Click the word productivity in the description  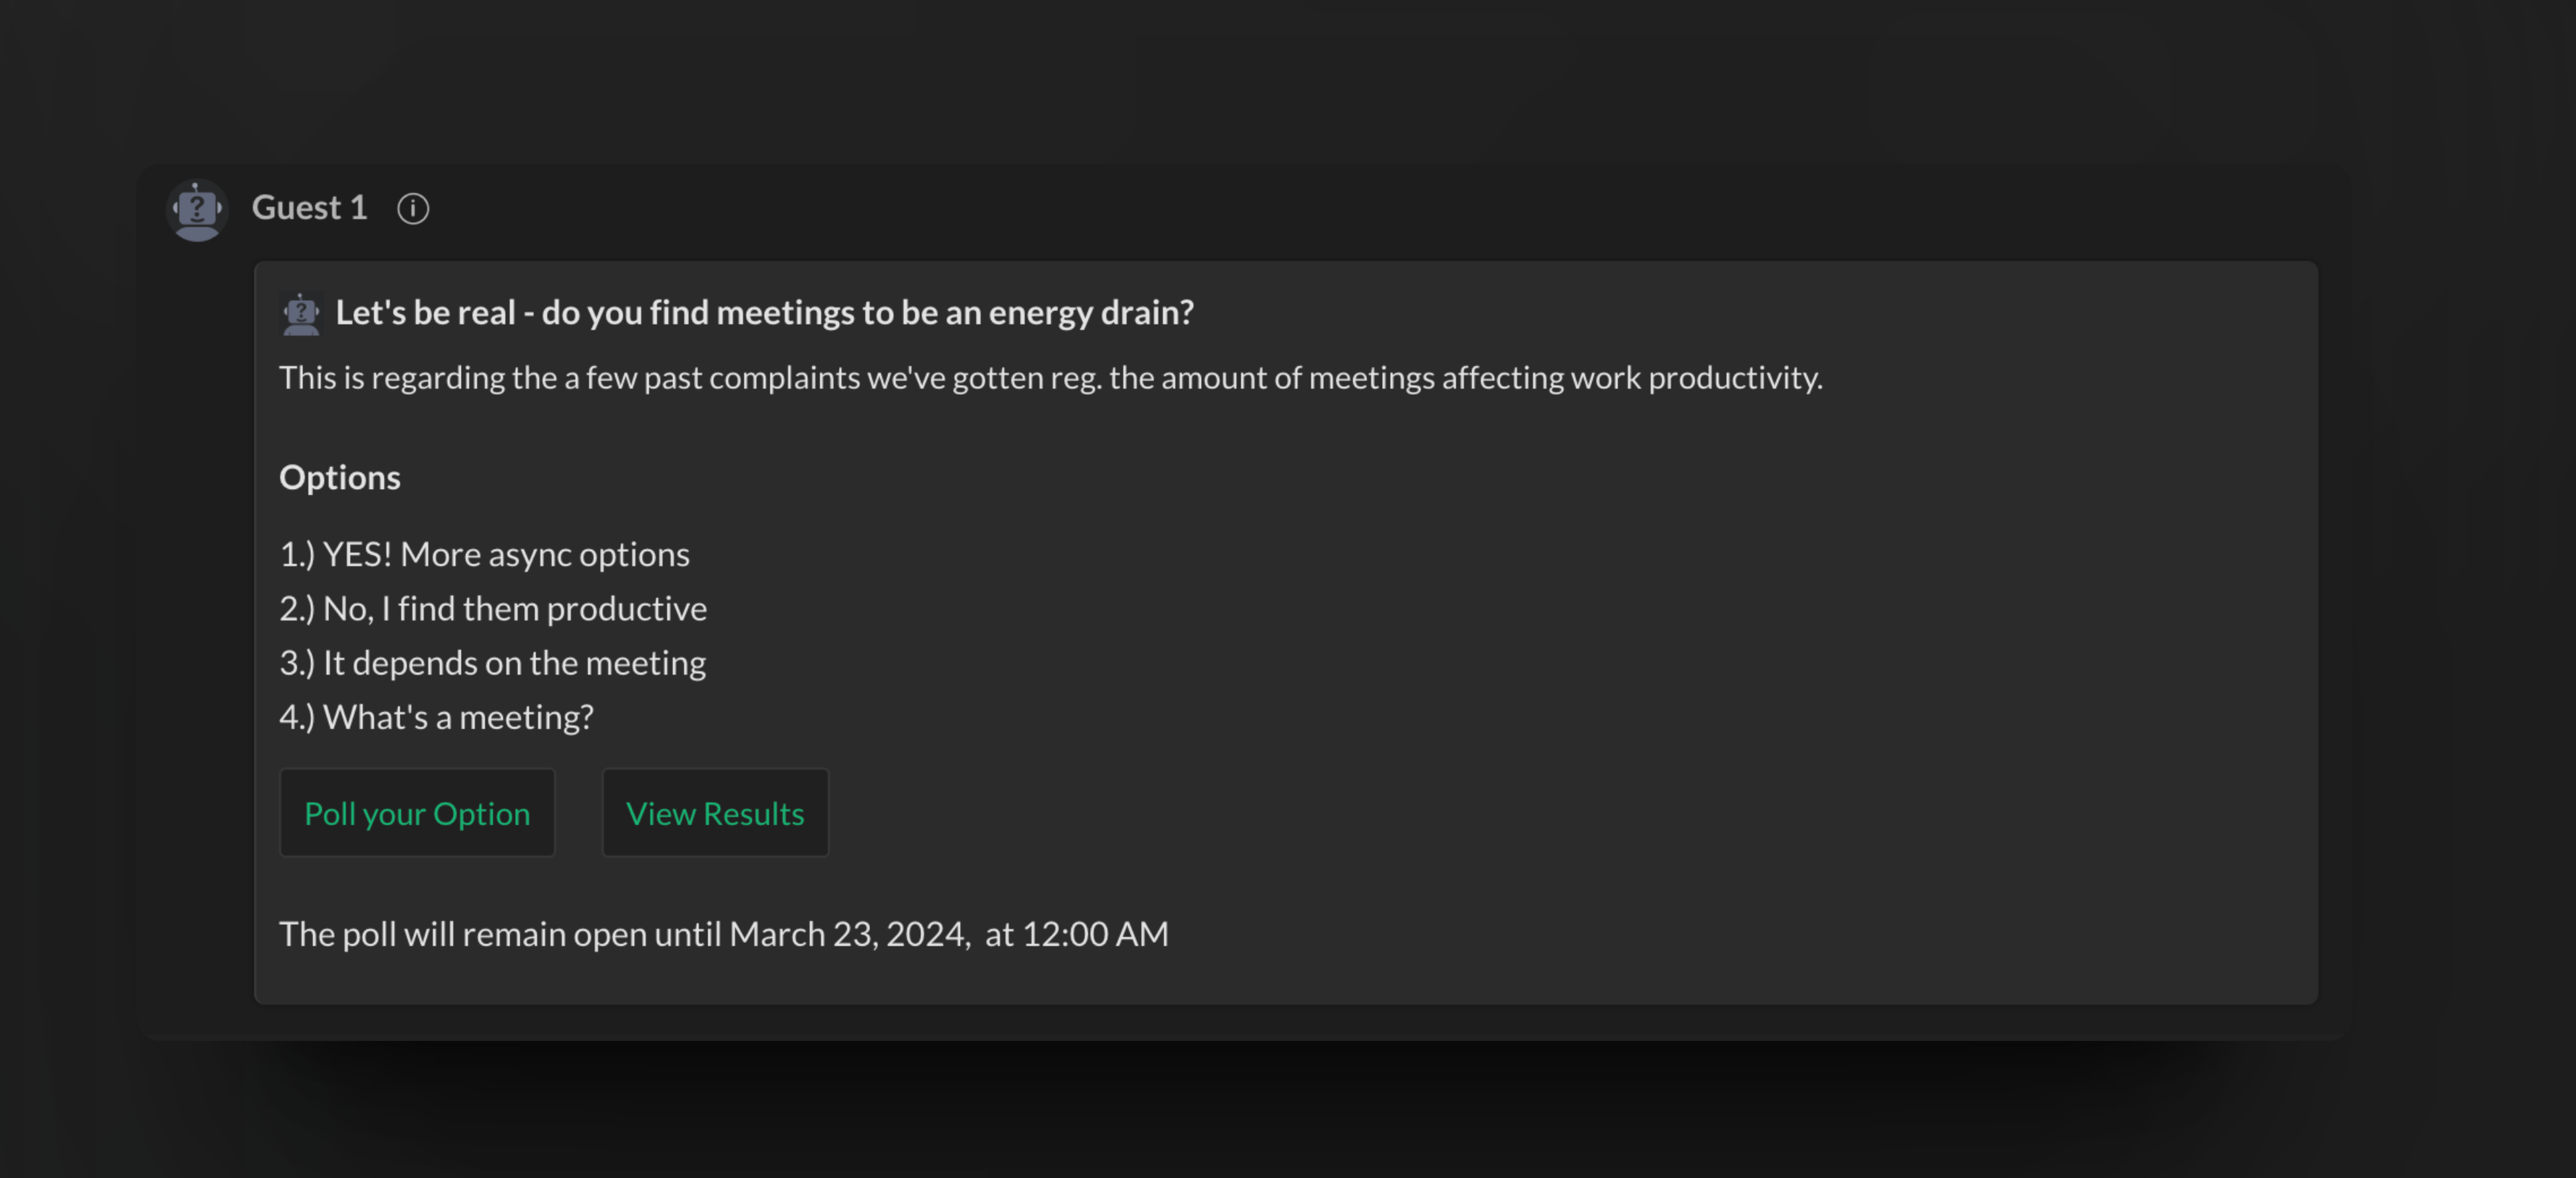(1735, 378)
